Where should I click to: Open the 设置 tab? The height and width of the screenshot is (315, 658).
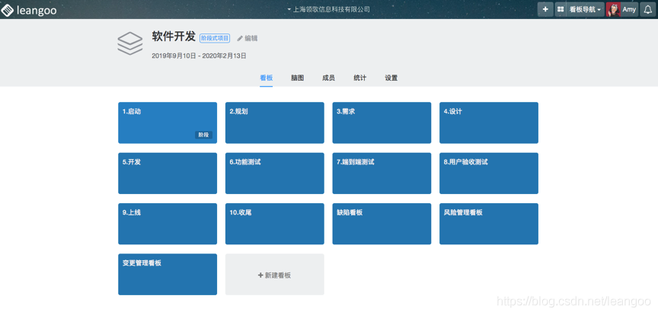[391, 78]
